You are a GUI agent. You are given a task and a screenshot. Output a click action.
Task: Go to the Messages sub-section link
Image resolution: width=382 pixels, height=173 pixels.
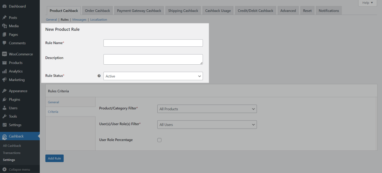click(79, 19)
